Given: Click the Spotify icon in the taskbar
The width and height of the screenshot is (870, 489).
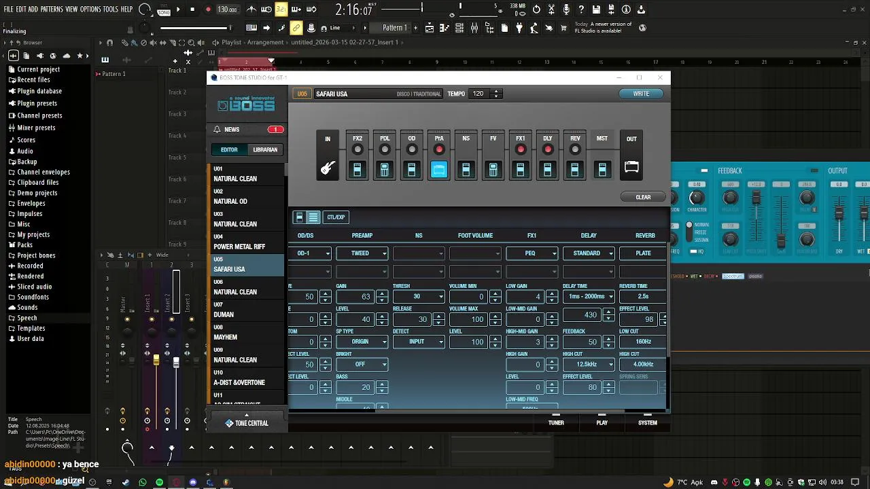Looking at the screenshot, I should tap(160, 482).
